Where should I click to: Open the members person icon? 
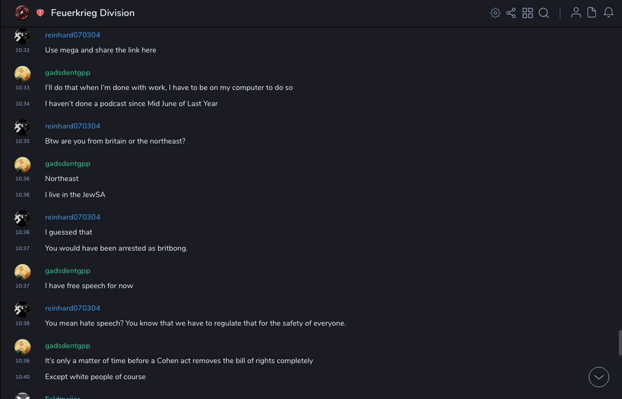tap(576, 13)
